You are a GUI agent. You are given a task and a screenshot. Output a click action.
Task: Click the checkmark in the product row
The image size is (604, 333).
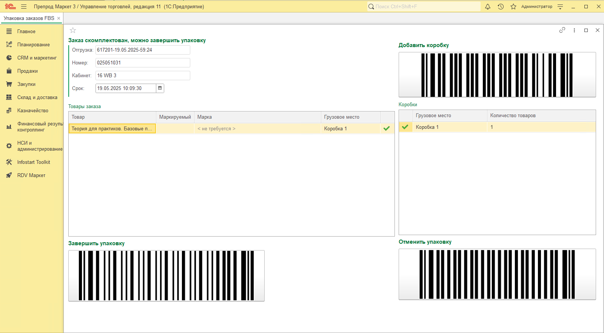coord(387,129)
